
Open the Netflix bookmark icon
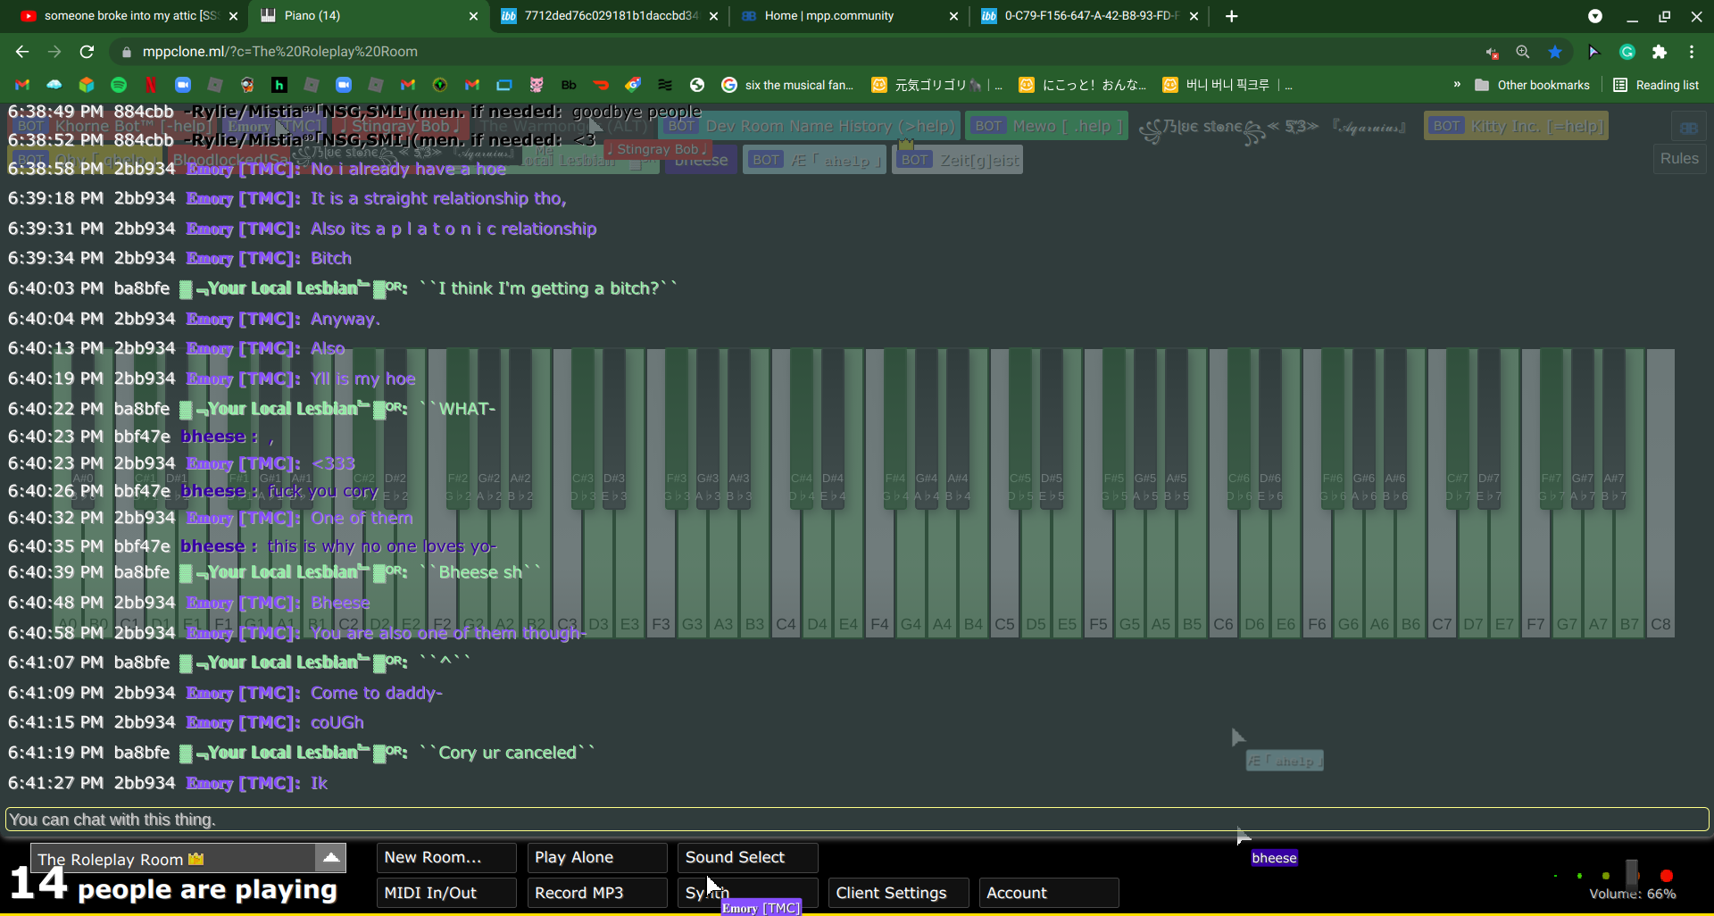(x=151, y=85)
